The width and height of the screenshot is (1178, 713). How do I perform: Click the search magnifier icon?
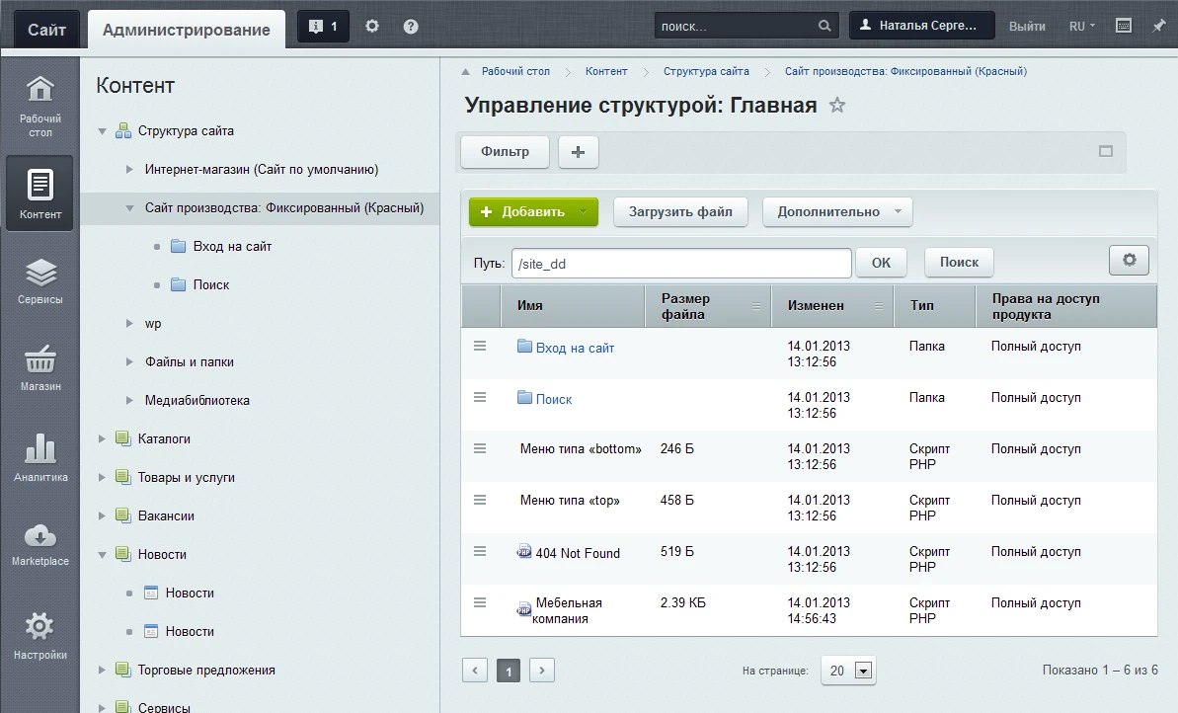click(825, 26)
